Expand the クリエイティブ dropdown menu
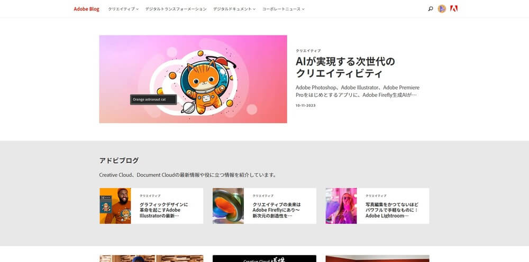The image size is (529, 262). [x=123, y=9]
